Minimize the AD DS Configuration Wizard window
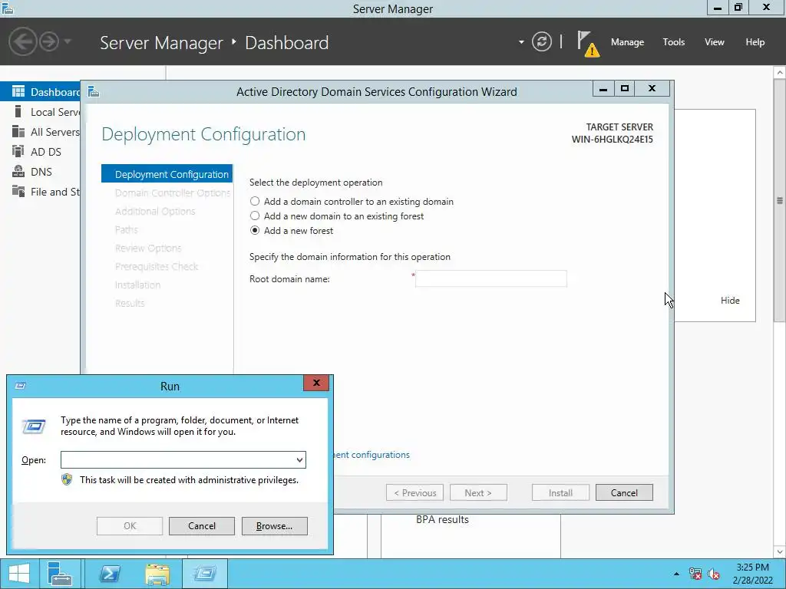786x589 pixels. click(x=603, y=89)
